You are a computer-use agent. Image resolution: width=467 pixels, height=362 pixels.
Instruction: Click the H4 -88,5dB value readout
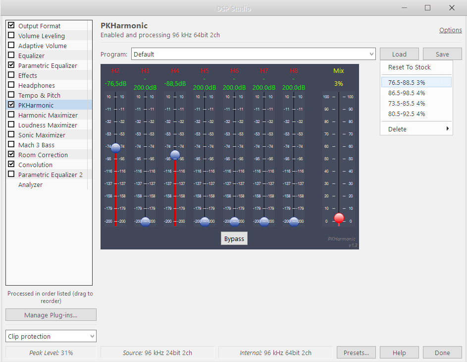point(175,84)
